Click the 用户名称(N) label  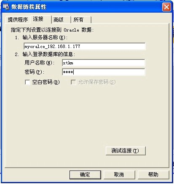pyautogui.click(x=40, y=63)
